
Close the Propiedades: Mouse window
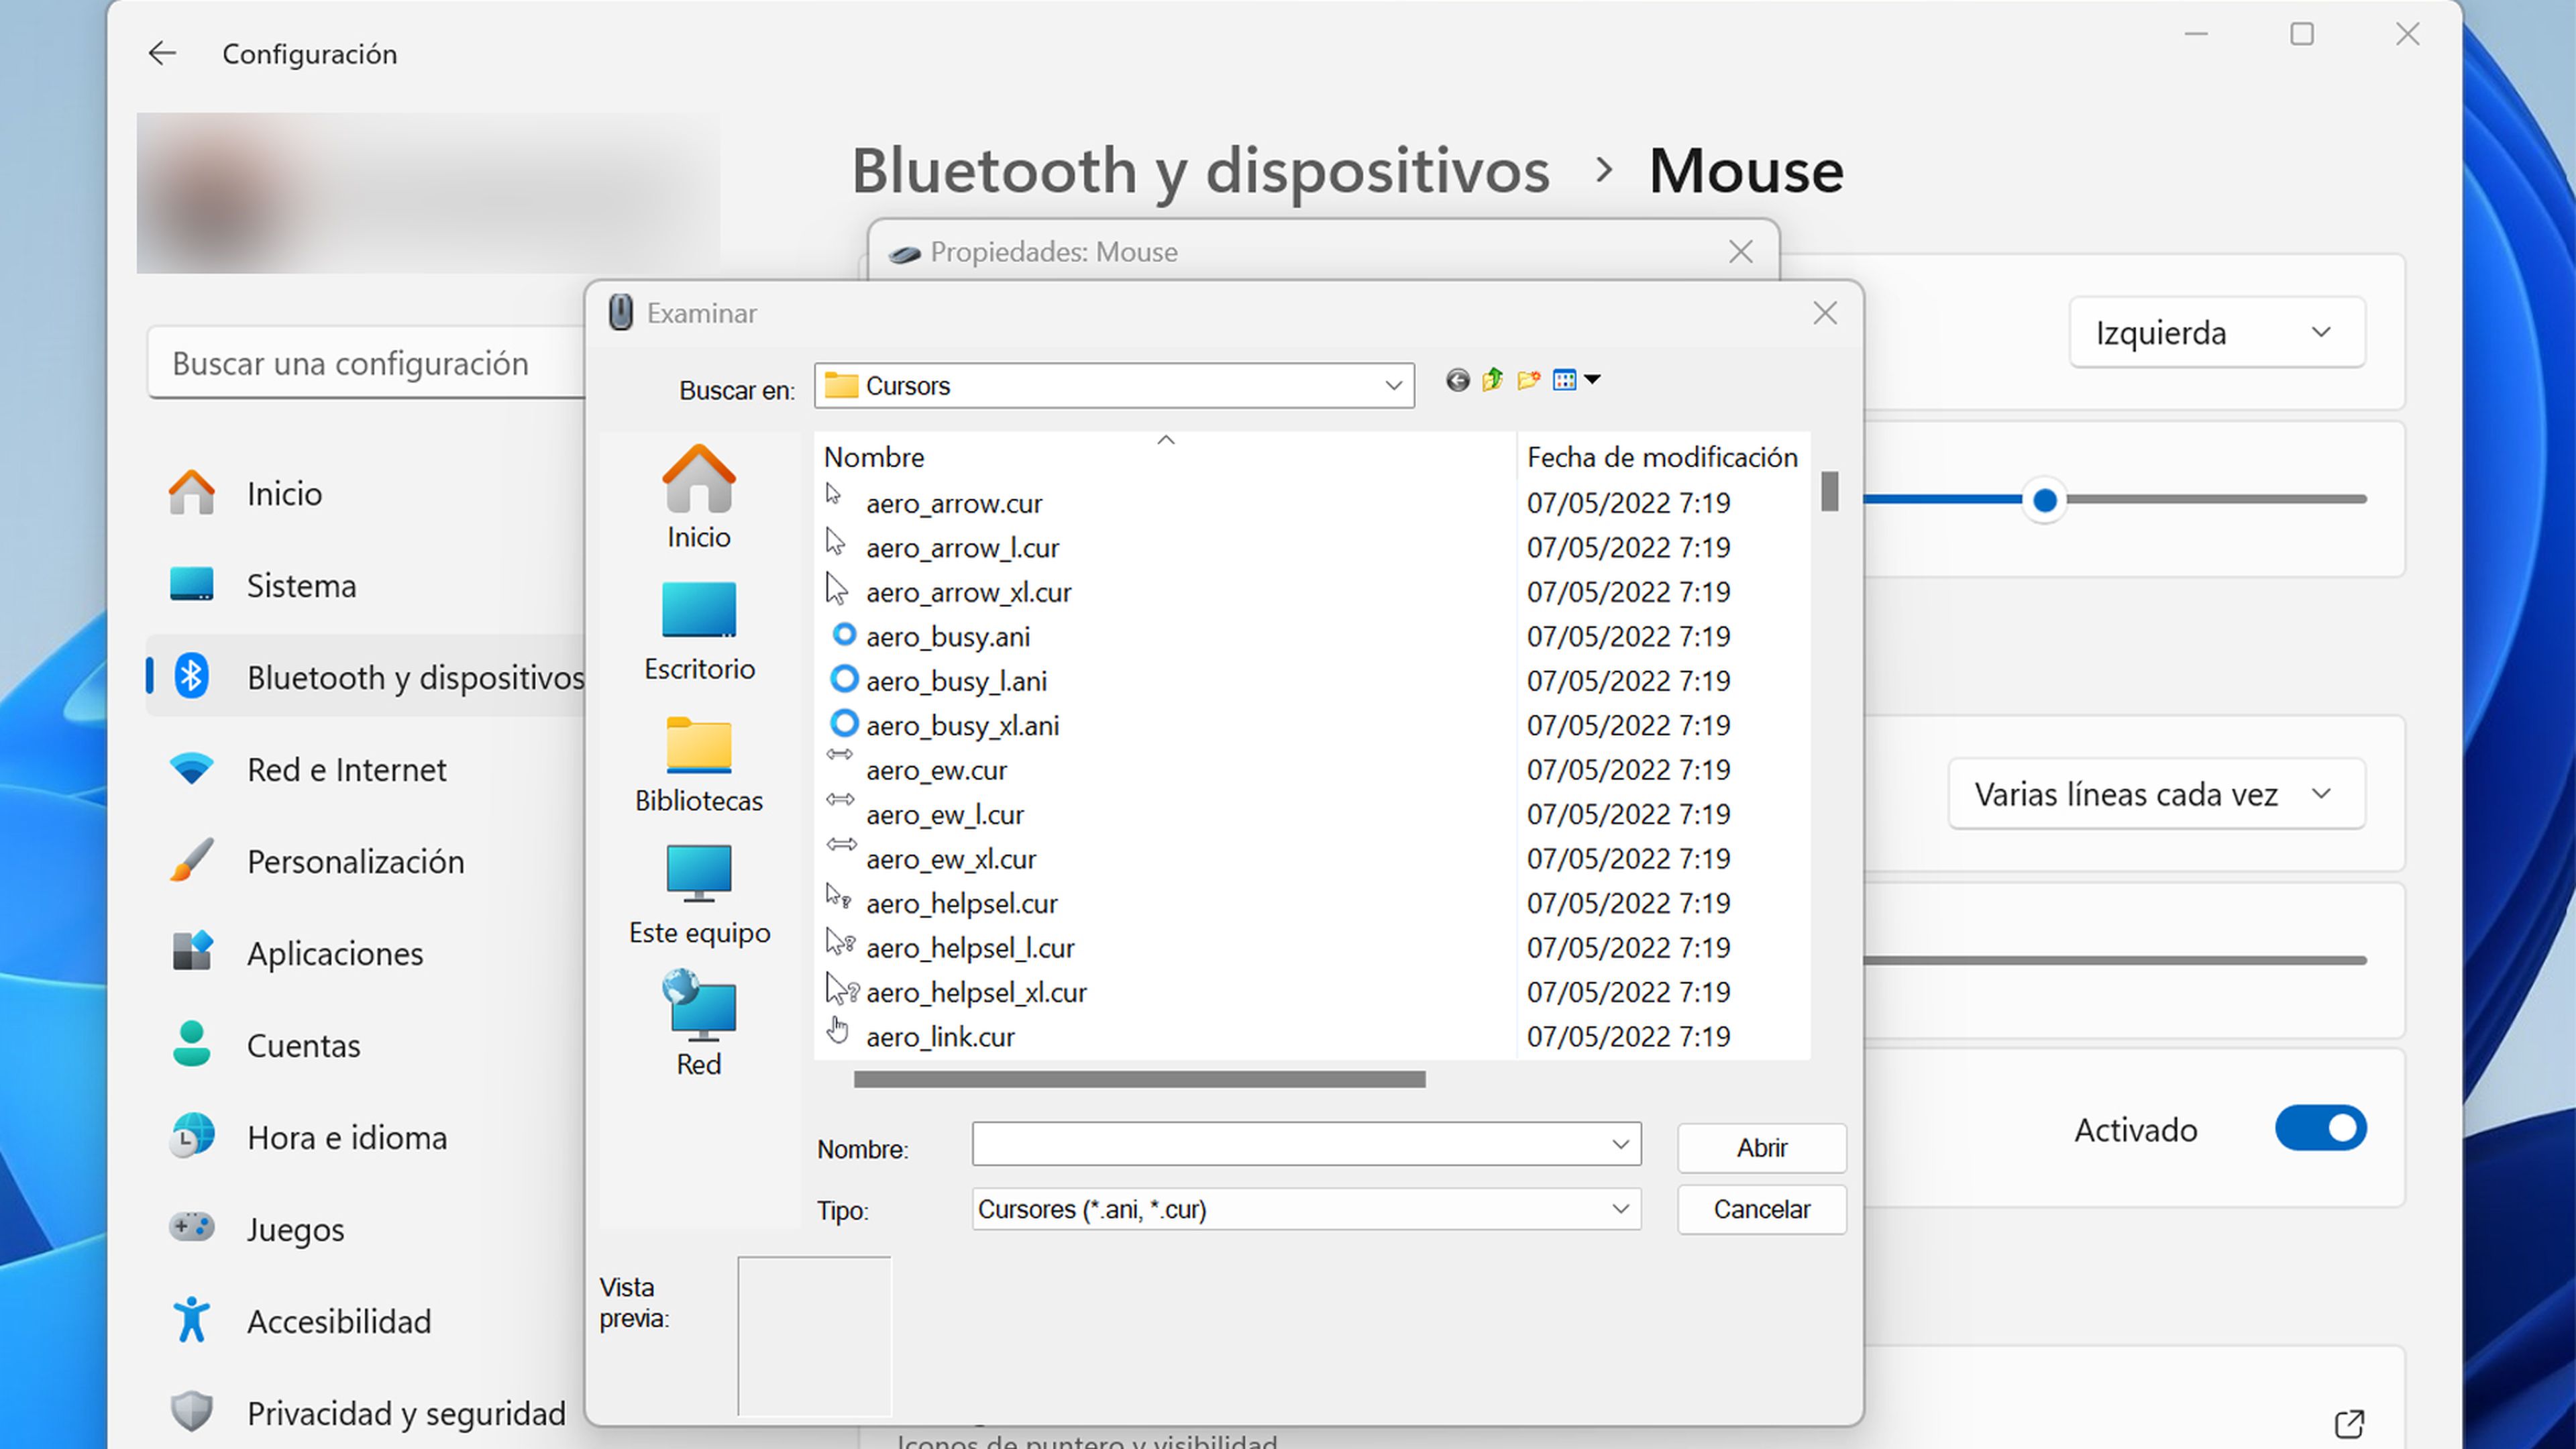point(1741,252)
